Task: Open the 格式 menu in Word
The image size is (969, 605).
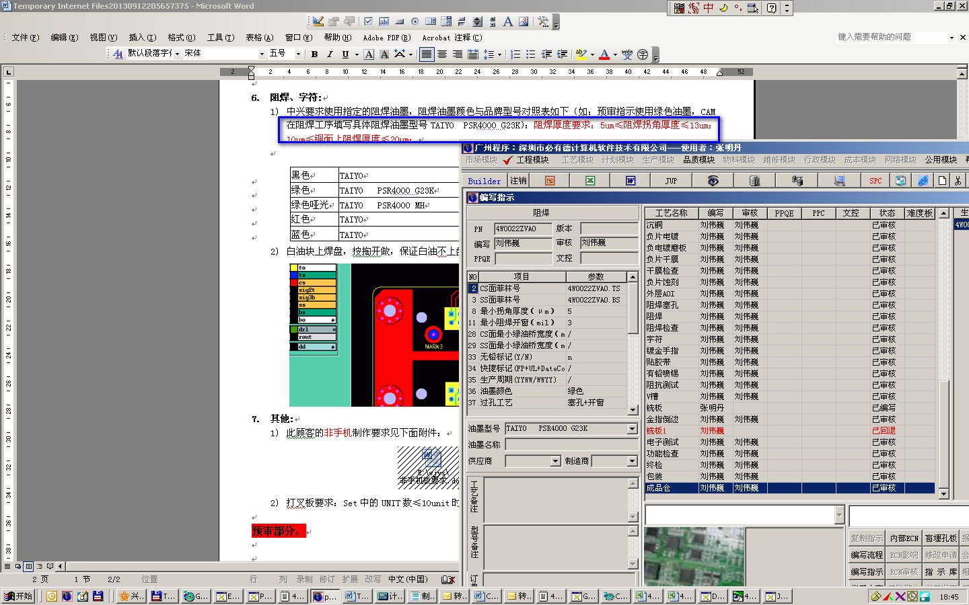Action: tap(182, 38)
